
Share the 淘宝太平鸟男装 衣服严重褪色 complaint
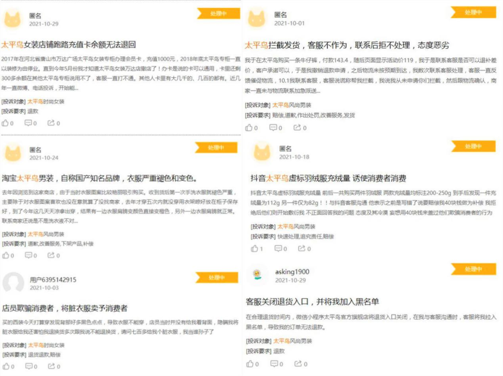click(54, 255)
